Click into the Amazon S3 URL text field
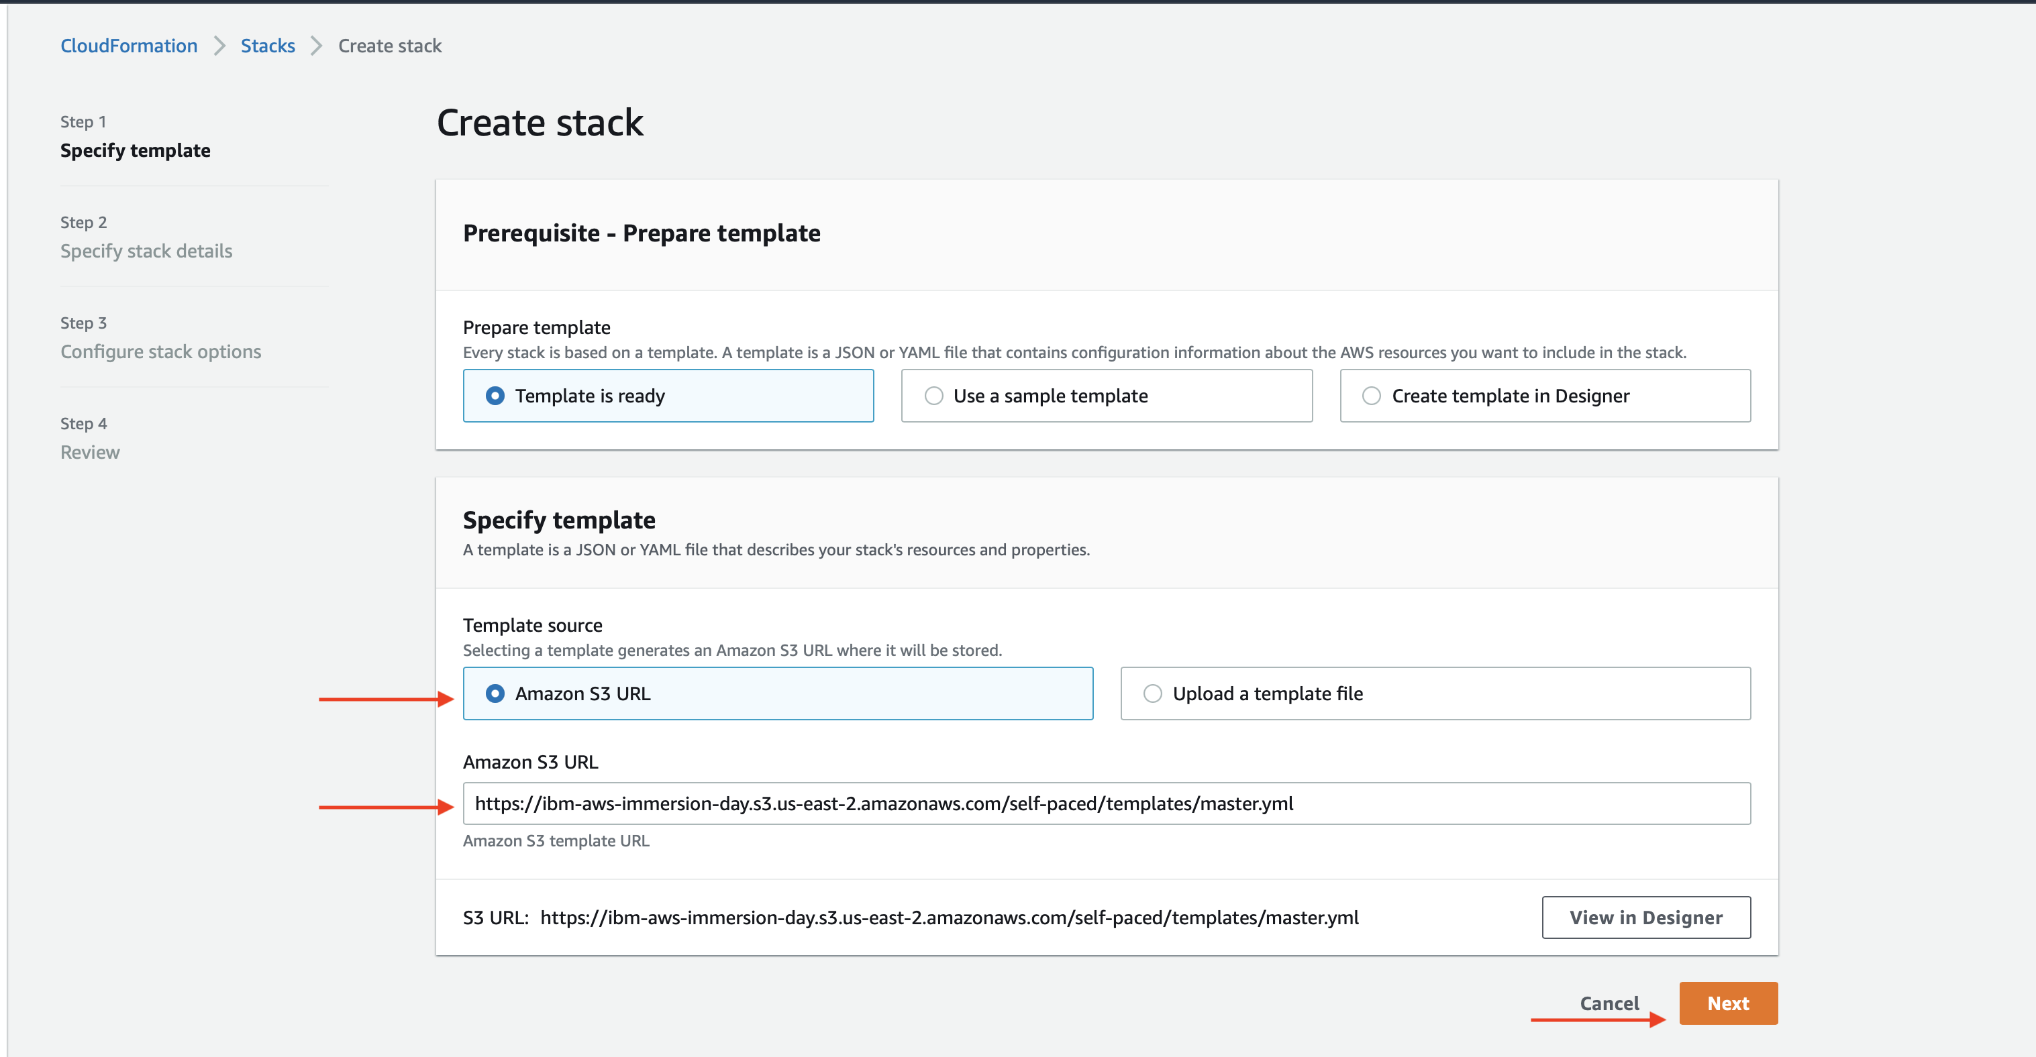The width and height of the screenshot is (2036, 1057). 1107,803
